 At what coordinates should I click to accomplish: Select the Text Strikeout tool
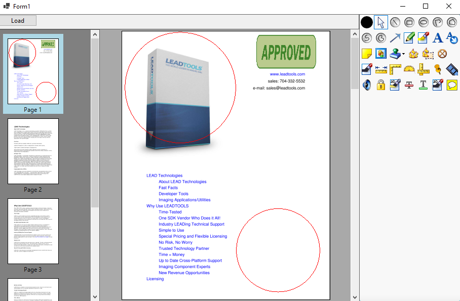point(409,85)
